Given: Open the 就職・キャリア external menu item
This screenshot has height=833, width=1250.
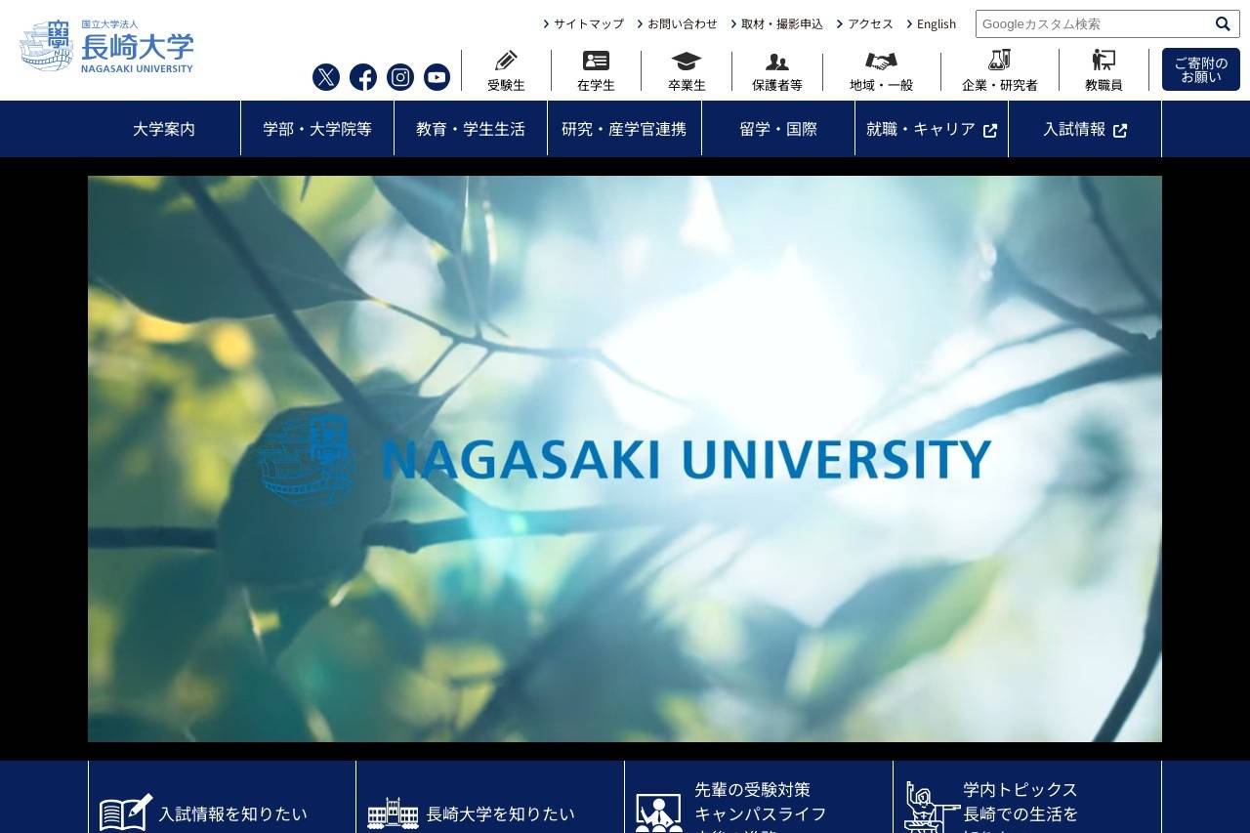Looking at the screenshot, I should coord(932,129).
